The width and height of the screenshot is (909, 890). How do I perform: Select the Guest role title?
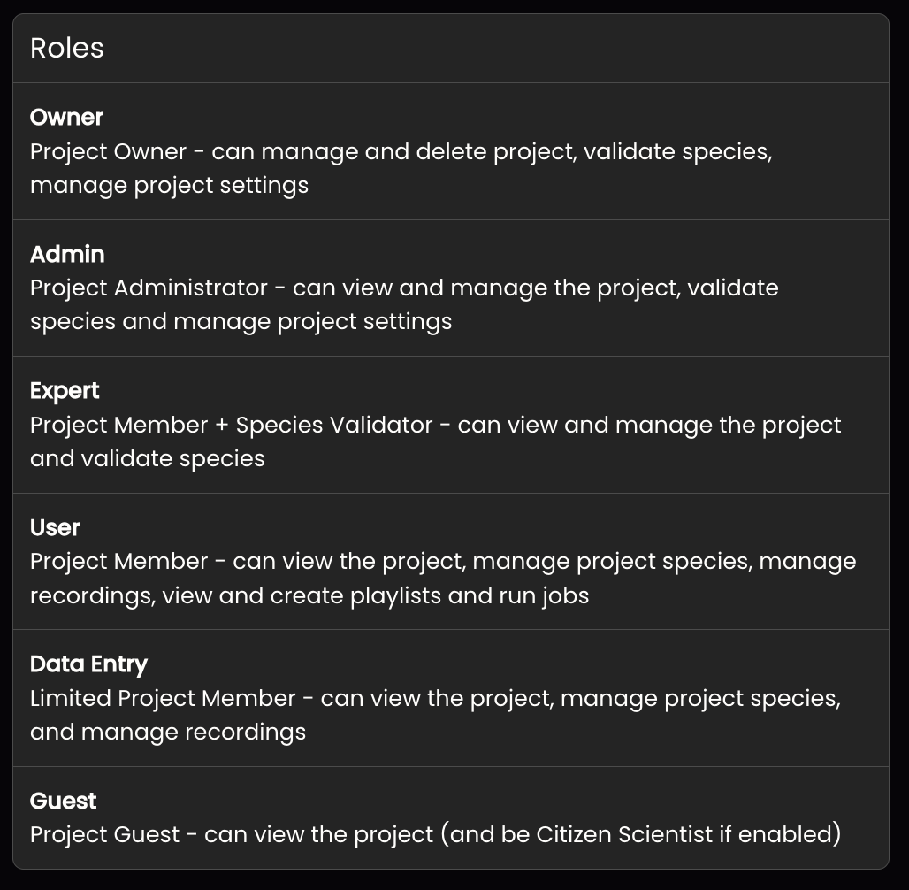(x=63, y=801)
